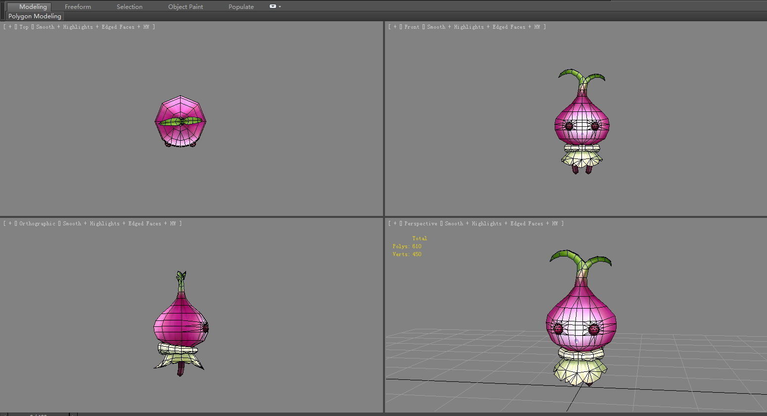Open the Orthographic viewport shading menu
This screenshot has height=416, width=767.
tap(119, 223)
